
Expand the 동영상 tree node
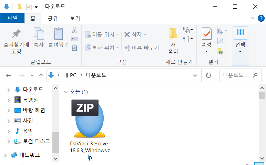point(9,100)
